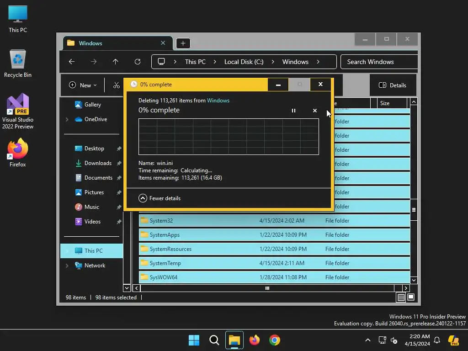The image size is (468, 351).
Task: Select the SysWOW64 folder row
Action: (x=274, y=277)
